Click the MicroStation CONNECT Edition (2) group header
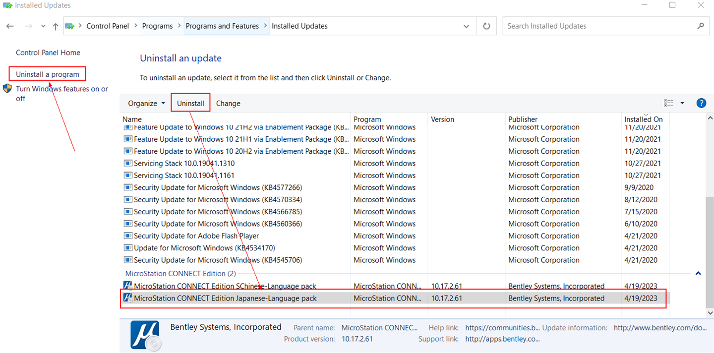The height and width of the screenshot is (353, 714). [x=180, y=274]
